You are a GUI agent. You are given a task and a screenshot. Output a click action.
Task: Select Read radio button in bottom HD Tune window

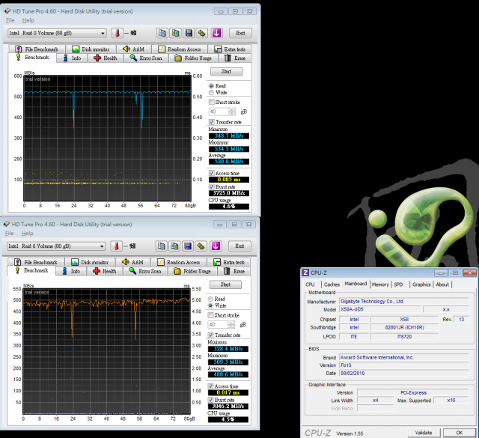(x=210, y=299)
